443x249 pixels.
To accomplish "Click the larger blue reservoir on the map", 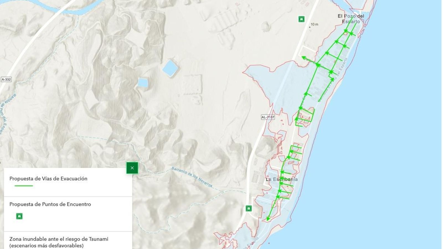I will tap(170, 68).
